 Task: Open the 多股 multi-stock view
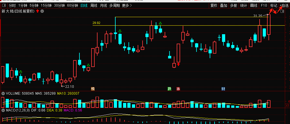(233, 5)
